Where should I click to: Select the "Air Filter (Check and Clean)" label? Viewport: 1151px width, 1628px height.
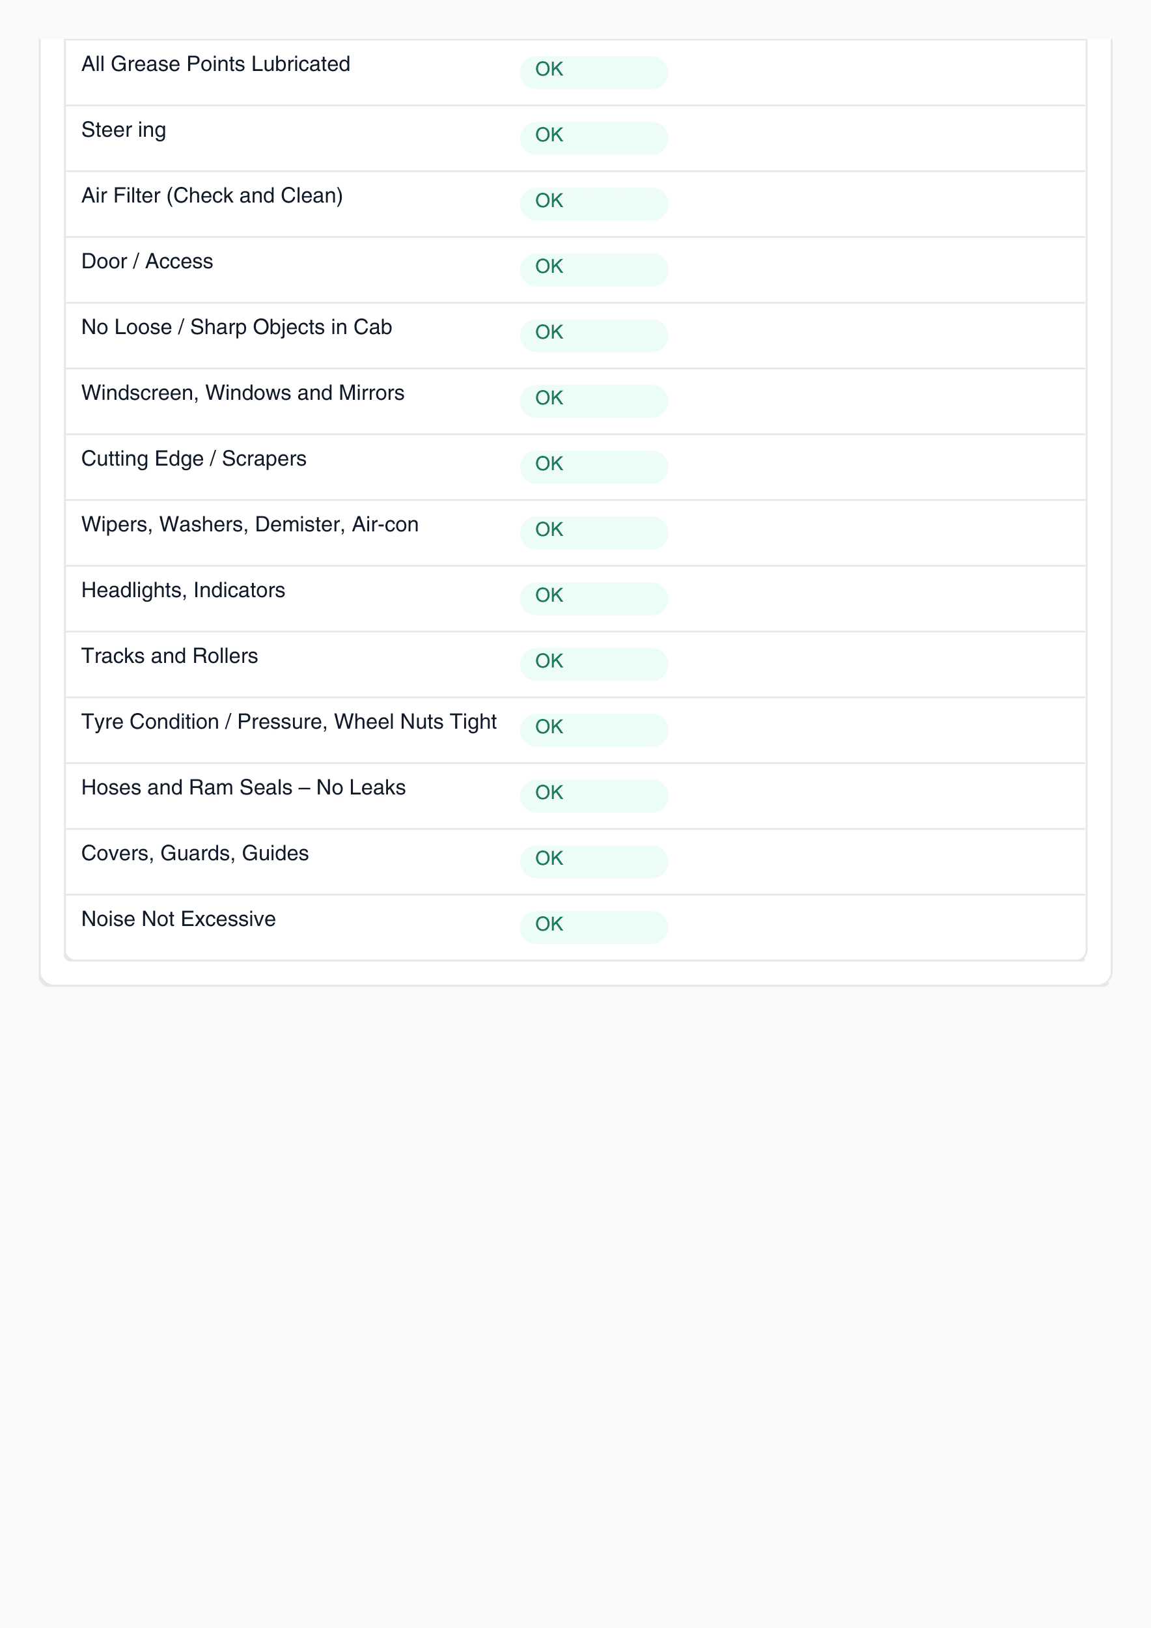[212, 196]
